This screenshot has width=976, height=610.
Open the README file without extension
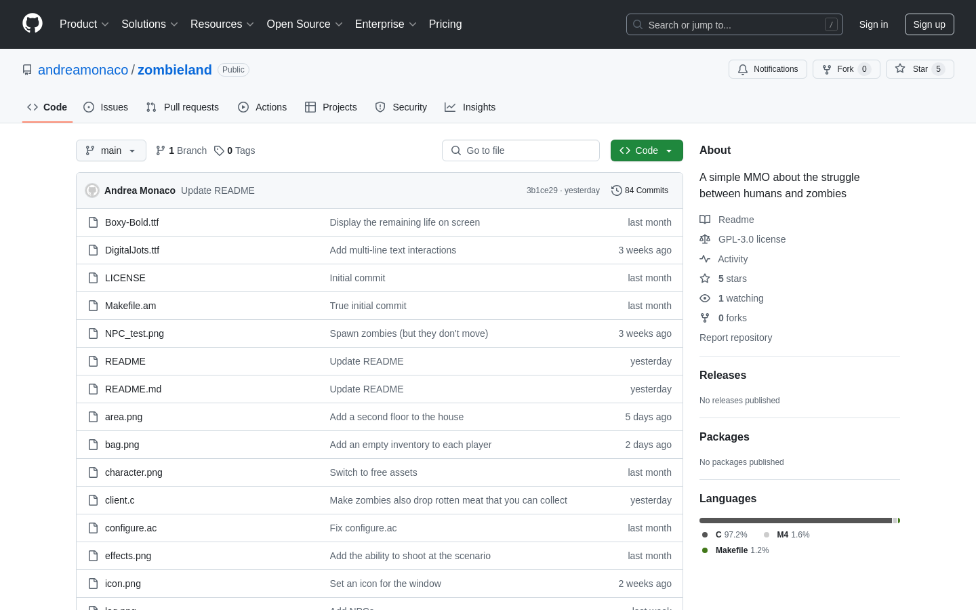tap(125, 361)
